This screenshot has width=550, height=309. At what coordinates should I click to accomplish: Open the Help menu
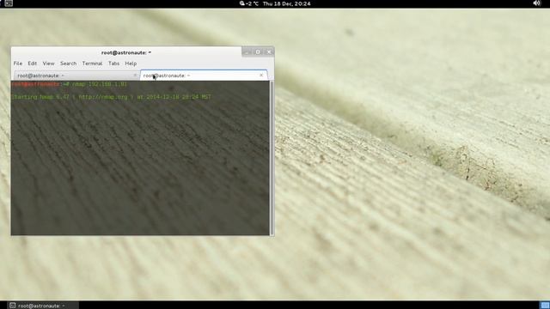pyautogui.click(x=131, y=64)
